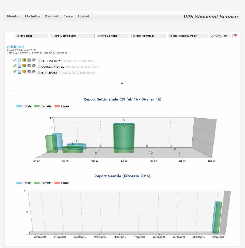245x248 pixels.
Task: Select the CORNER KICK SL shipment entry
Action: click(53, 67)
